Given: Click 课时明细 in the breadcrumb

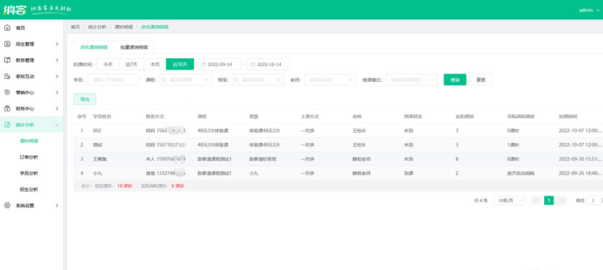Looking at the screenshot, I should point(123,27).
